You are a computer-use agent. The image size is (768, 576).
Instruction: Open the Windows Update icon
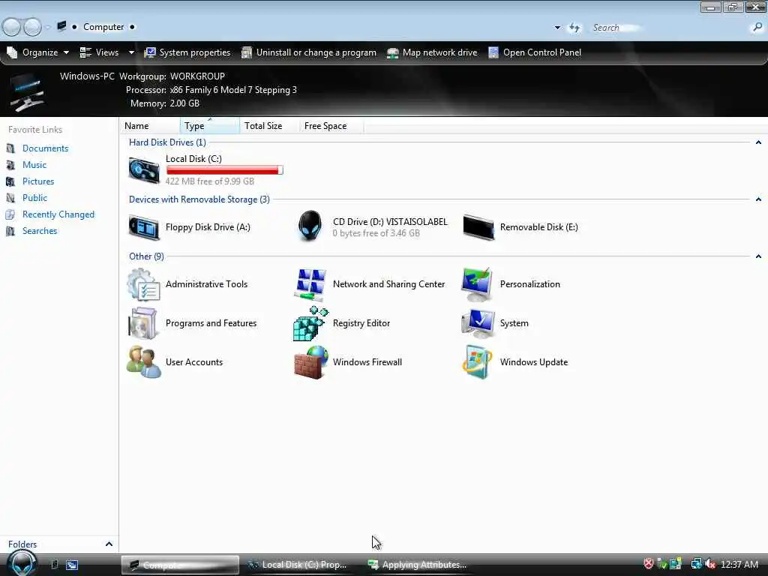click(477, 362)
